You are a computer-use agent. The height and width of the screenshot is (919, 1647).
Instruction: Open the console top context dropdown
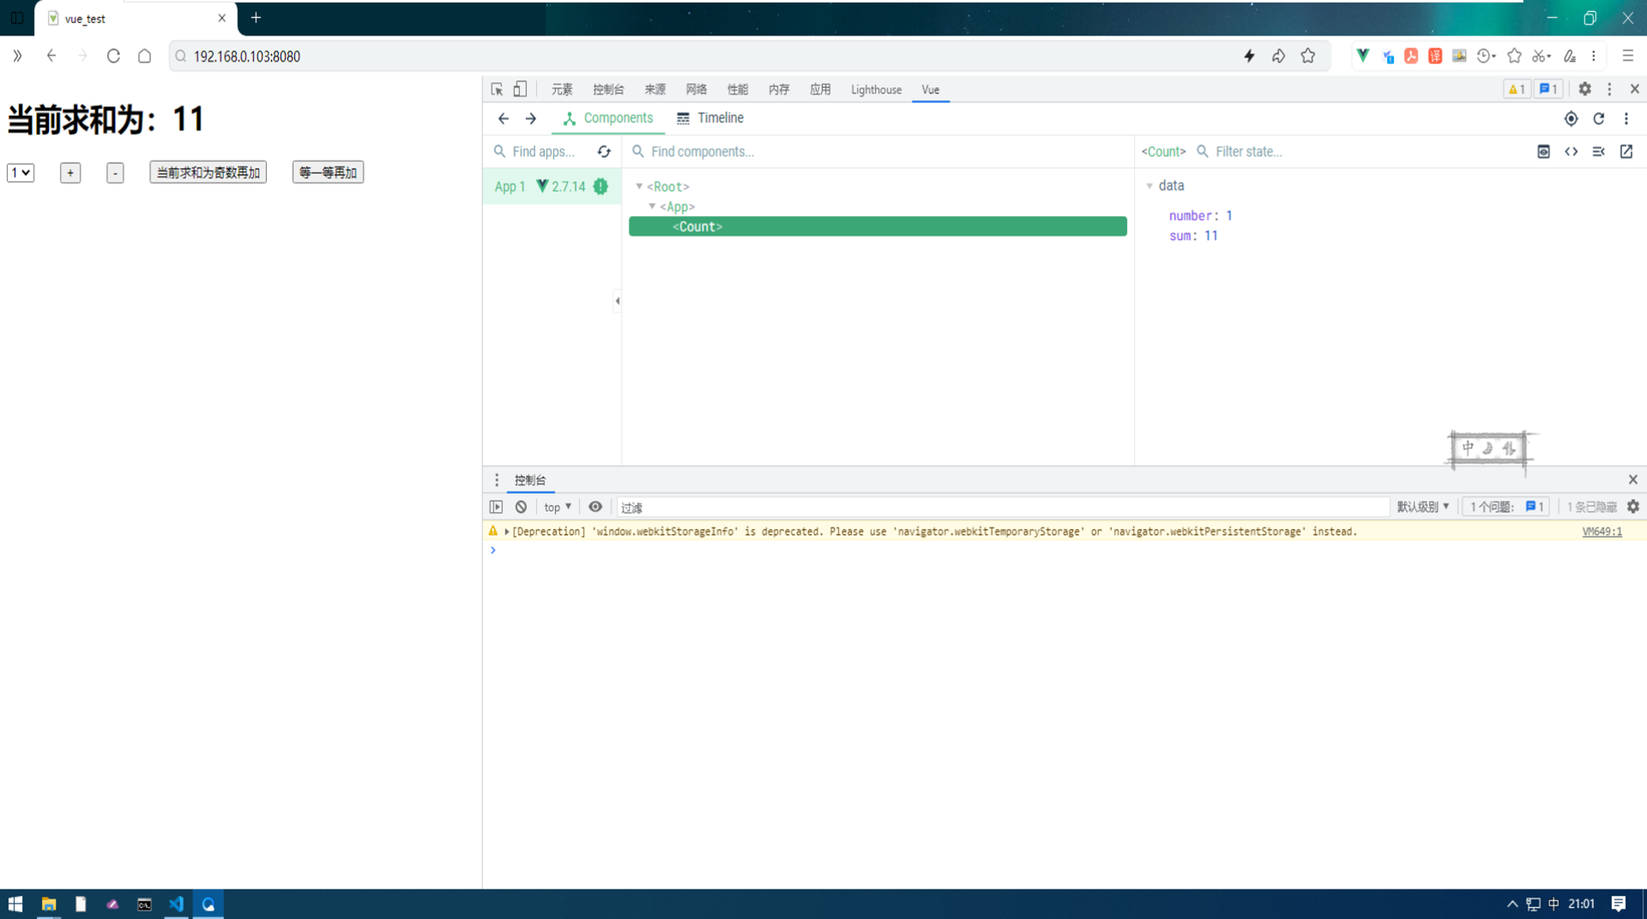(558, 507)
